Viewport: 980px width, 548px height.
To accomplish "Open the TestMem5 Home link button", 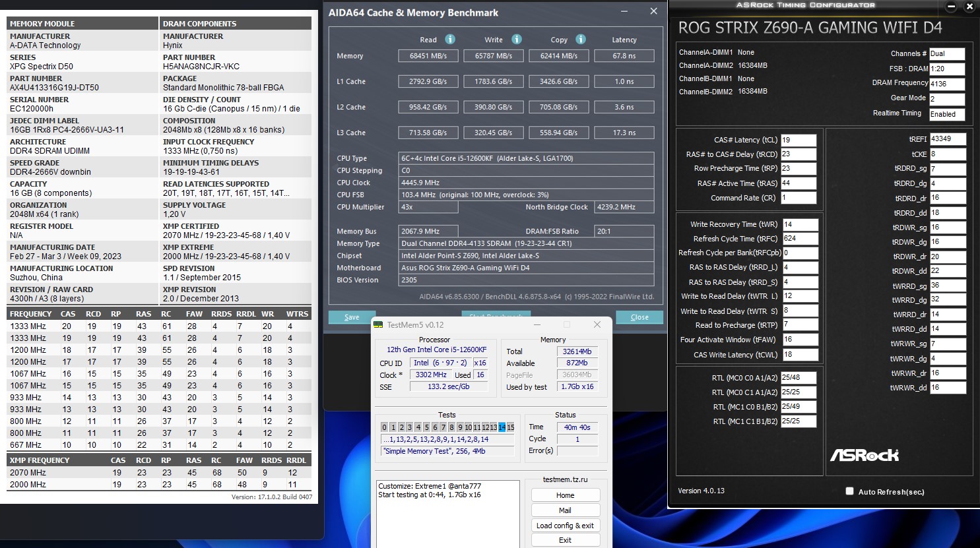I will [x=565, y=495].
